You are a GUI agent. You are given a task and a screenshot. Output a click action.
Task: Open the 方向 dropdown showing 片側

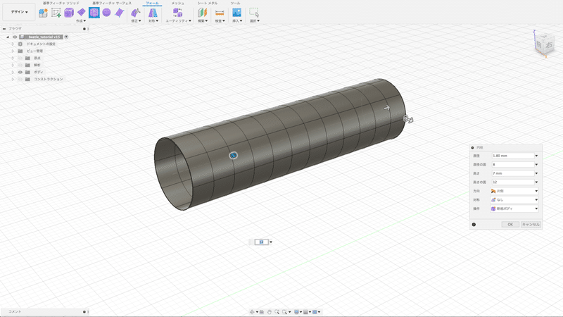514,191
